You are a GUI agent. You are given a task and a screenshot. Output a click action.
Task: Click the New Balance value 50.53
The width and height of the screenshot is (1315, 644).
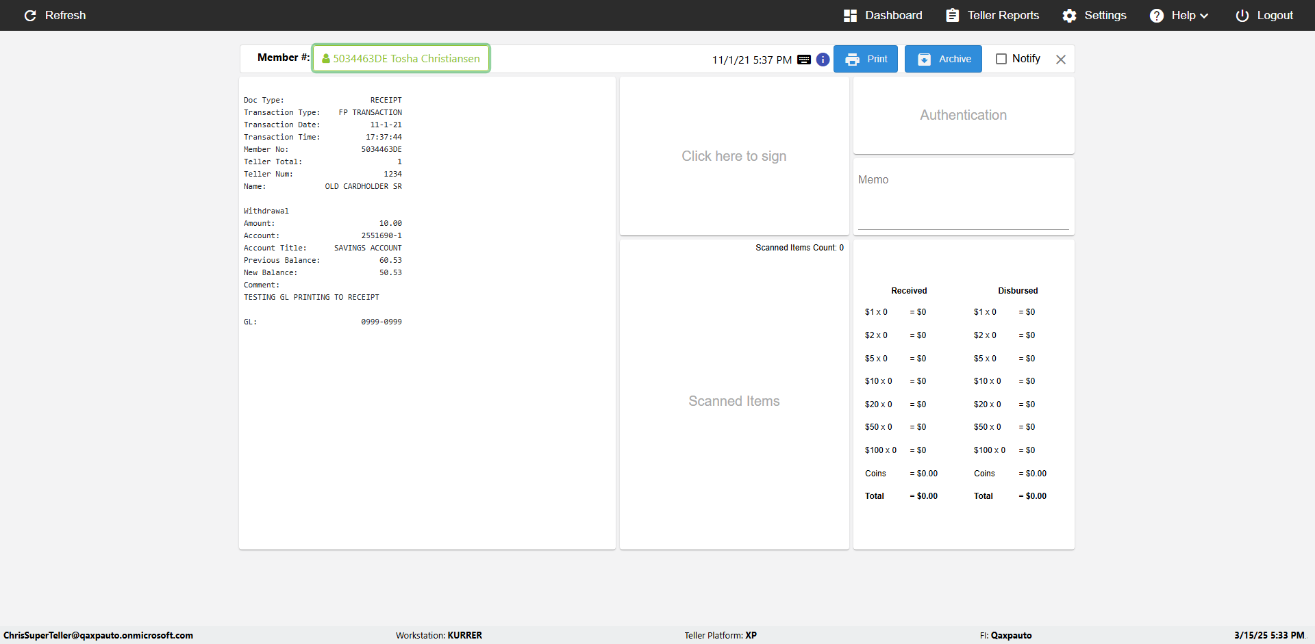point(390,272)
